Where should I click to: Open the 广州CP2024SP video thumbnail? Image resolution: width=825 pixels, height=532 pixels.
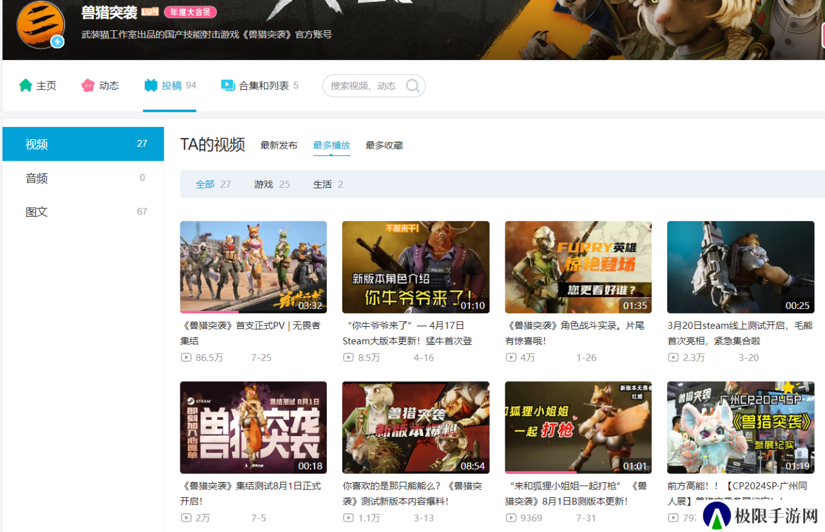[741, 428]
